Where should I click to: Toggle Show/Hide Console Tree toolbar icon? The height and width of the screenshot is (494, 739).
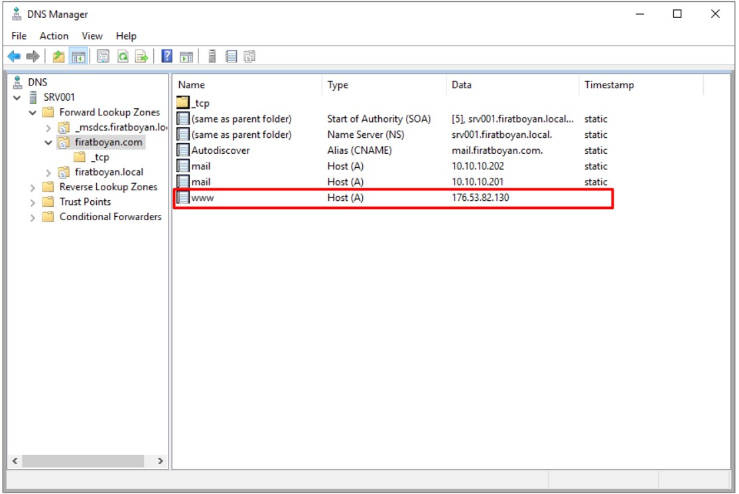point(78,56)
